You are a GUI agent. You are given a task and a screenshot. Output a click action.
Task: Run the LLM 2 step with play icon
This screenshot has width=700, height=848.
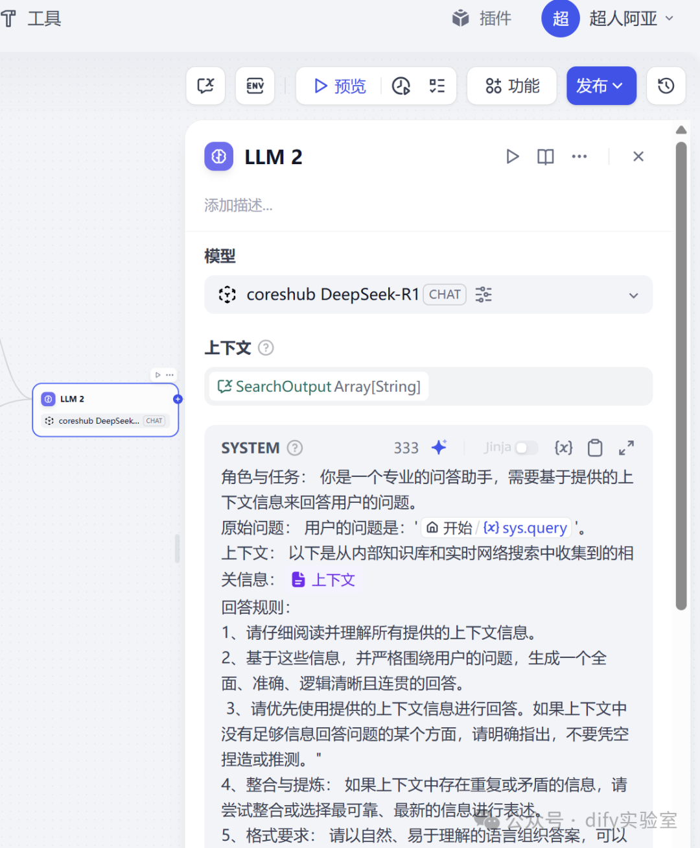point(512,156)
